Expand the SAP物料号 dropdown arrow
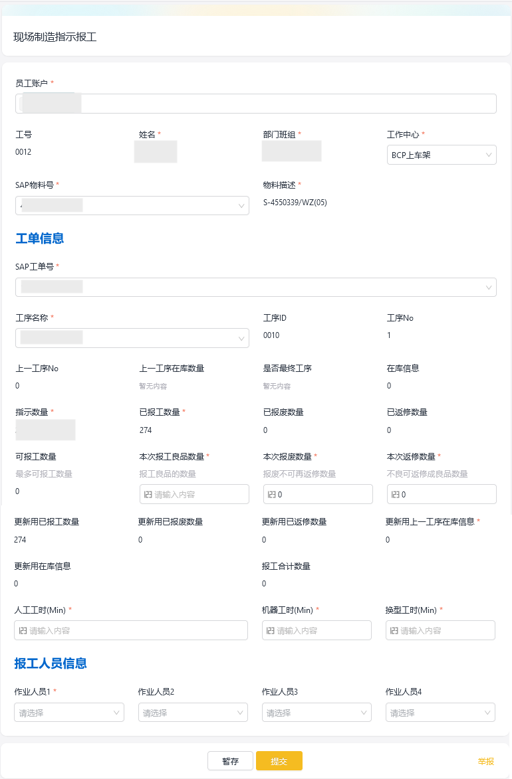This screenshot has height=779, width=512. (241, 206)
